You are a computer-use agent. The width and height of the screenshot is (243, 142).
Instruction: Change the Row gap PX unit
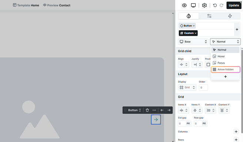click(x=204, y=124)
